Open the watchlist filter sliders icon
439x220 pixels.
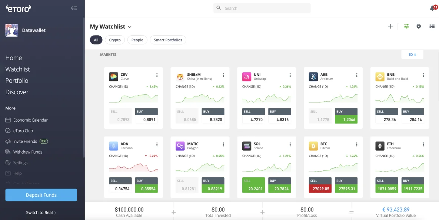point(406,26)
